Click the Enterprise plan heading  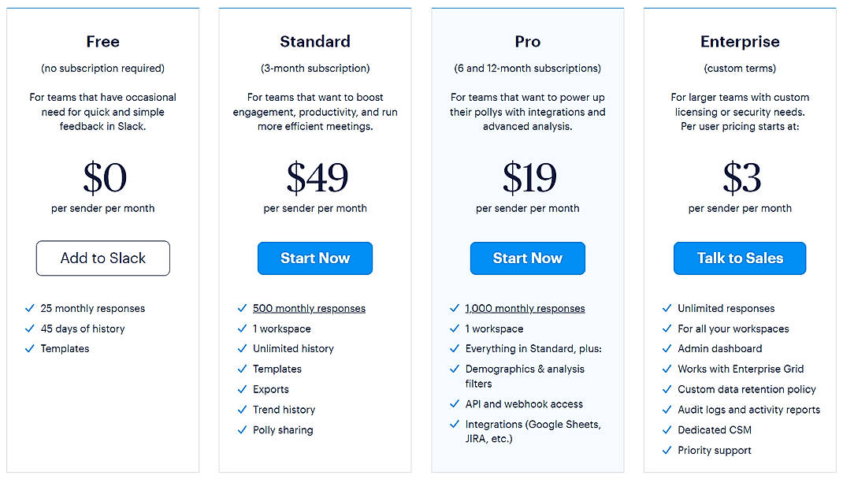[739, 41]
